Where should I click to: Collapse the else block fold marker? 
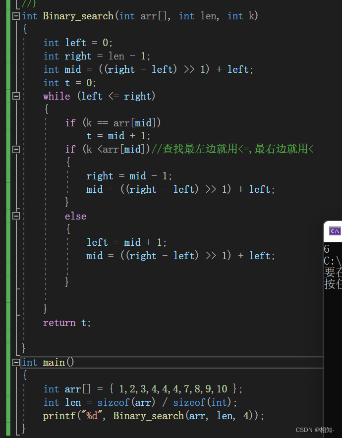(16, 216)
